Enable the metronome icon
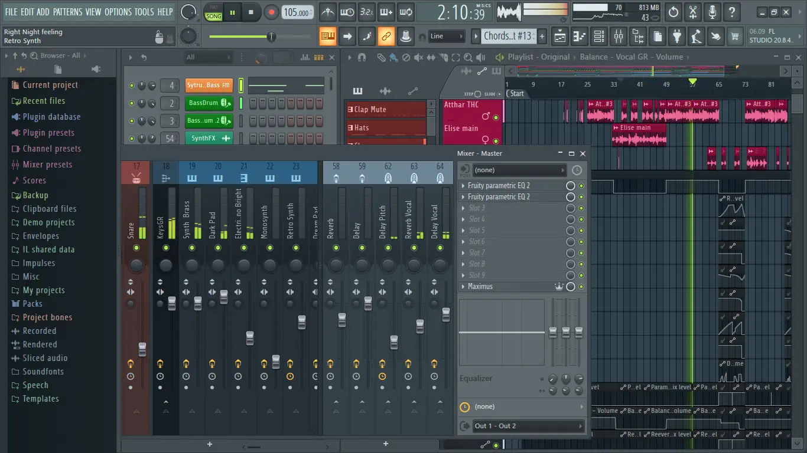 point(327,12)
